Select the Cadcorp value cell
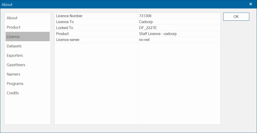This screenshot has height=133, width=257. tap(179, 22)
